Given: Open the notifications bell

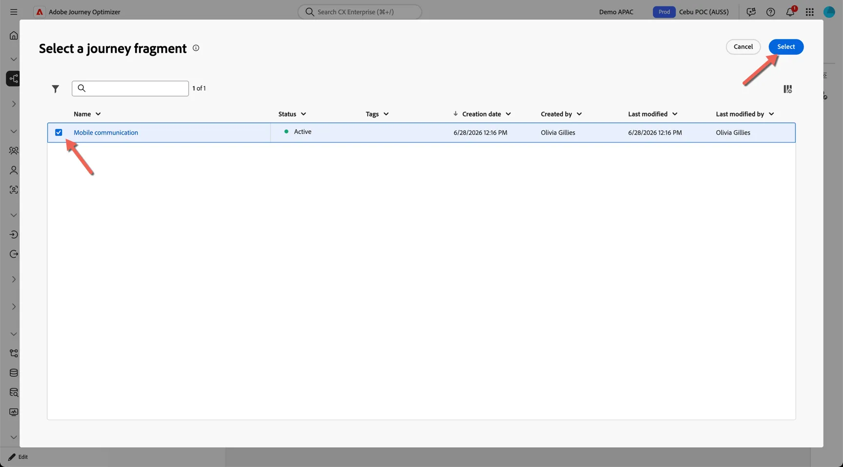Looking at the screenshot, I should click(x=790, y=11).
